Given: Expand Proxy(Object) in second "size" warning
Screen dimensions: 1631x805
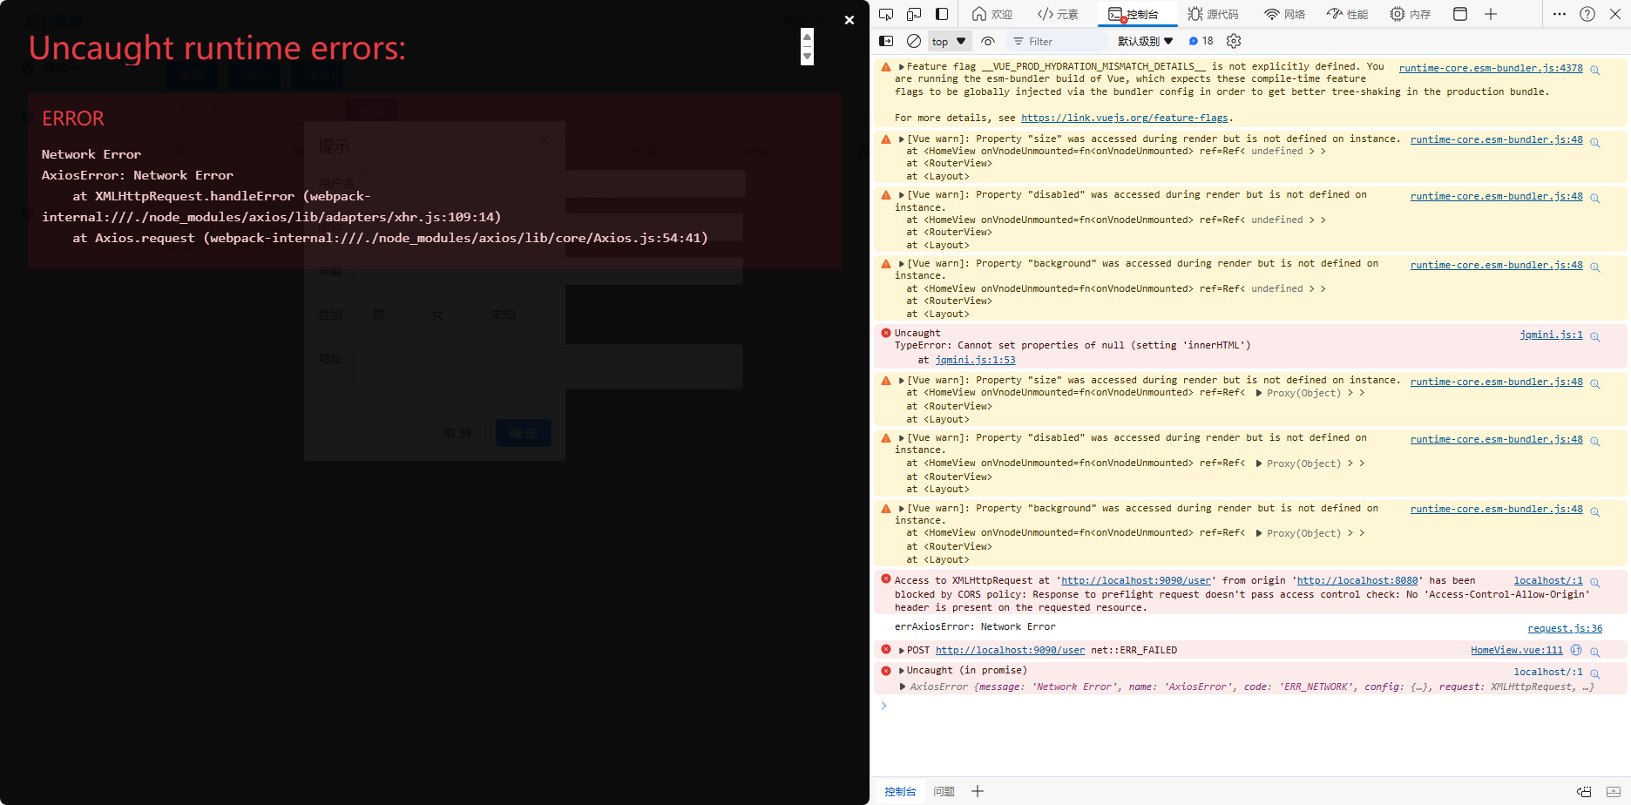Looking at the screenshot, I should click(x=1259, y=393).
